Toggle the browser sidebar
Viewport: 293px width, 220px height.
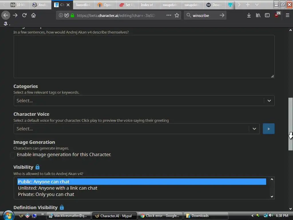coord(267,15)
